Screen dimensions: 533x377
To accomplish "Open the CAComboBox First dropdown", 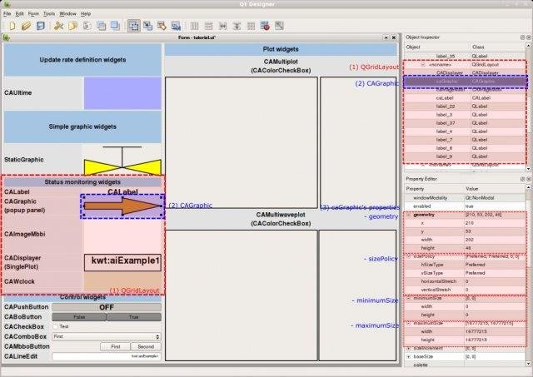I will click(107, 336).
